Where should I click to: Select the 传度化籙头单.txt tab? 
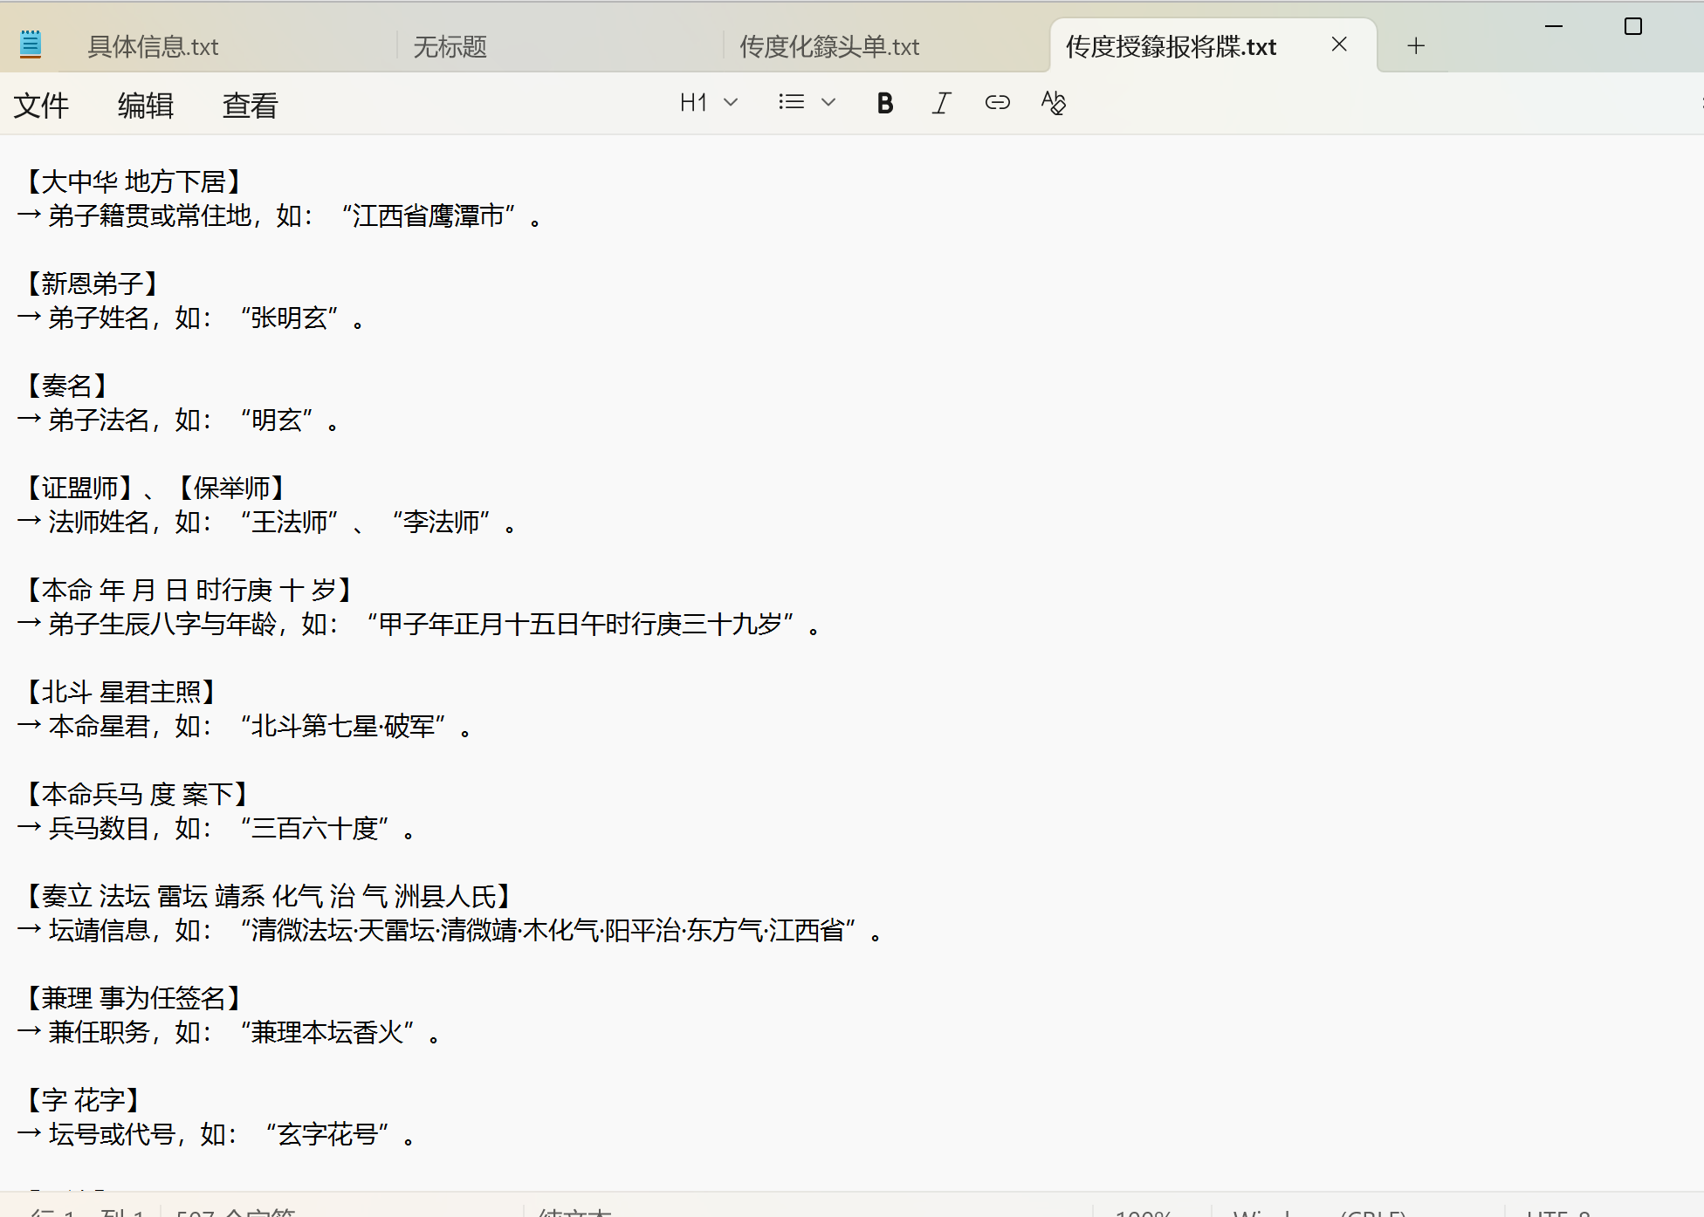[828, 46]
